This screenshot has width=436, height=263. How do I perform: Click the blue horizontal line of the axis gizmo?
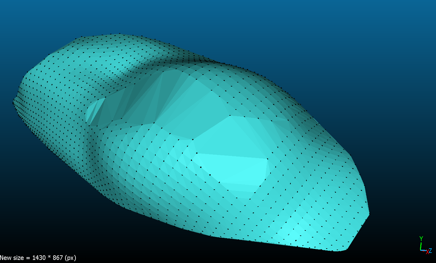tap(423, 250)
